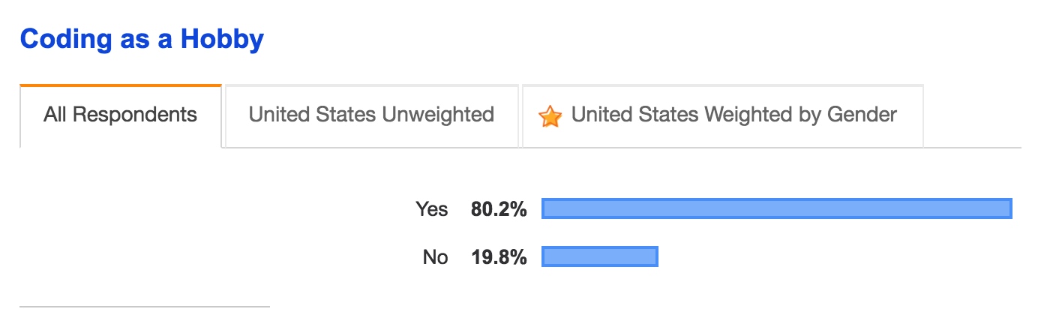
Task: Click the orange active-tab indicator line
Action: pos(120,85)
